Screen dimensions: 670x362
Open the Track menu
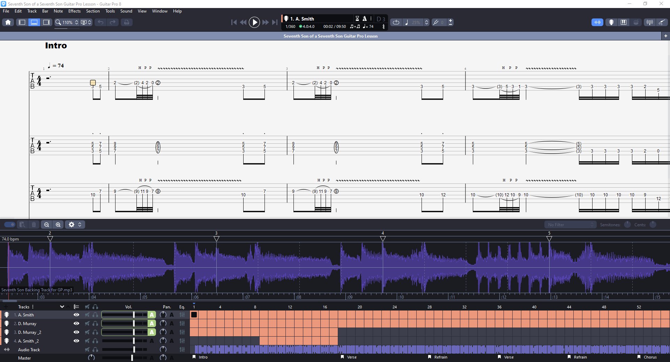(x=32, y=11)
